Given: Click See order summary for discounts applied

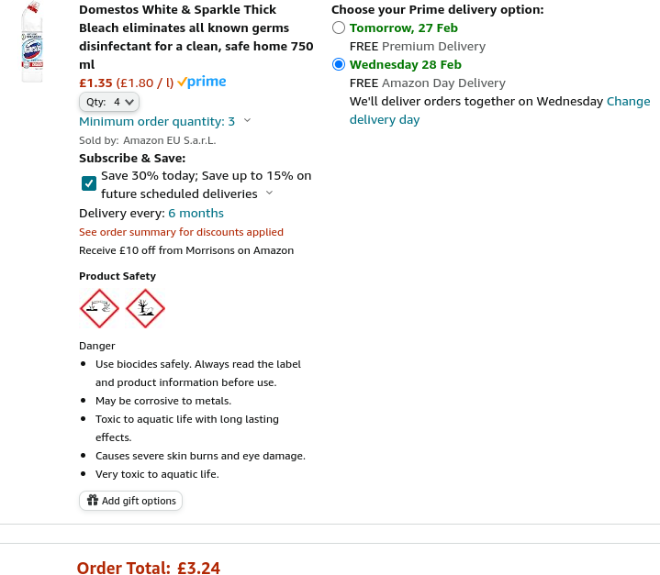Looking at the screenshot, I should tap(181, 232).
